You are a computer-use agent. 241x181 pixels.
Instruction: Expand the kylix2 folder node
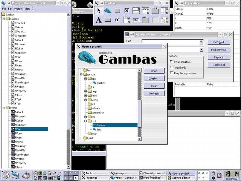(x=81, y=138)
